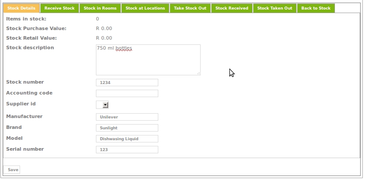Viewport: 365px width, 179px height.
Task: Save the stock details
Action: (x=12, y=170)
